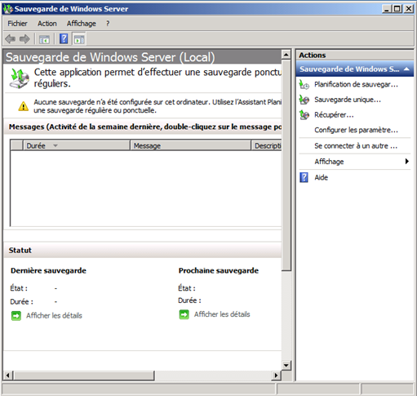
Task: Click the vertical scrollbar thumb
Action: pos(286,165)
